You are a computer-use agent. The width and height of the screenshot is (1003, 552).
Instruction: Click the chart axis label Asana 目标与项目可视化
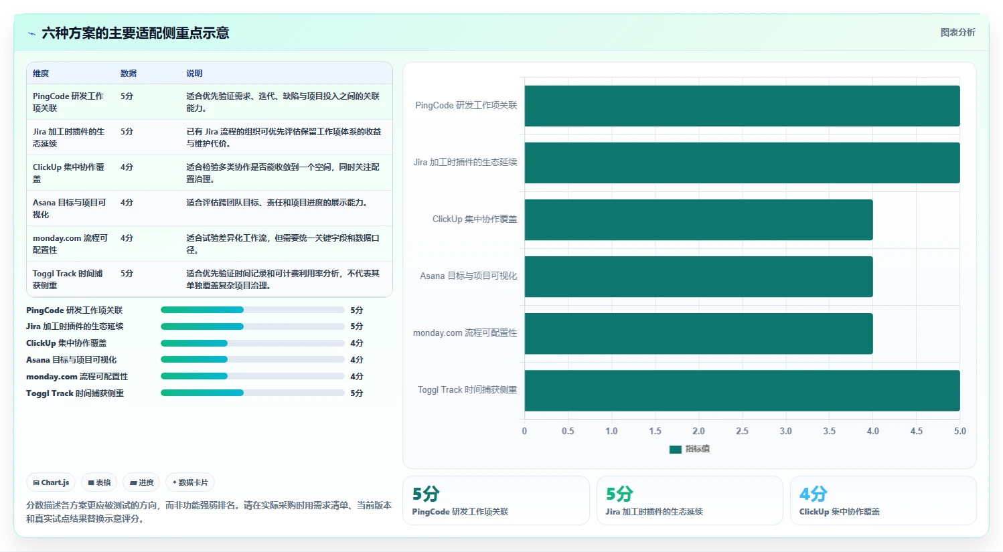coord(469,276)
